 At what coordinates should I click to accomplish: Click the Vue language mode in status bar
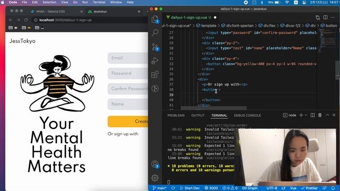point(293,188)
